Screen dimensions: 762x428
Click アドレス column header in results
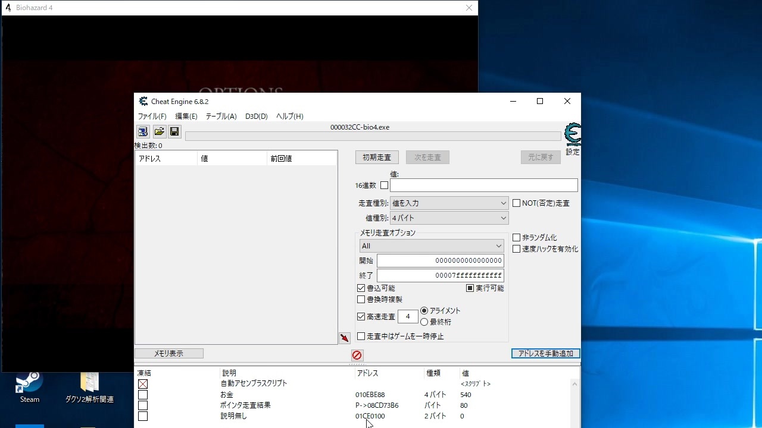(x=166, y=159)
